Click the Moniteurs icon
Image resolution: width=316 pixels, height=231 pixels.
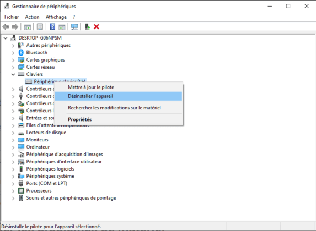[x=21, y=140]
